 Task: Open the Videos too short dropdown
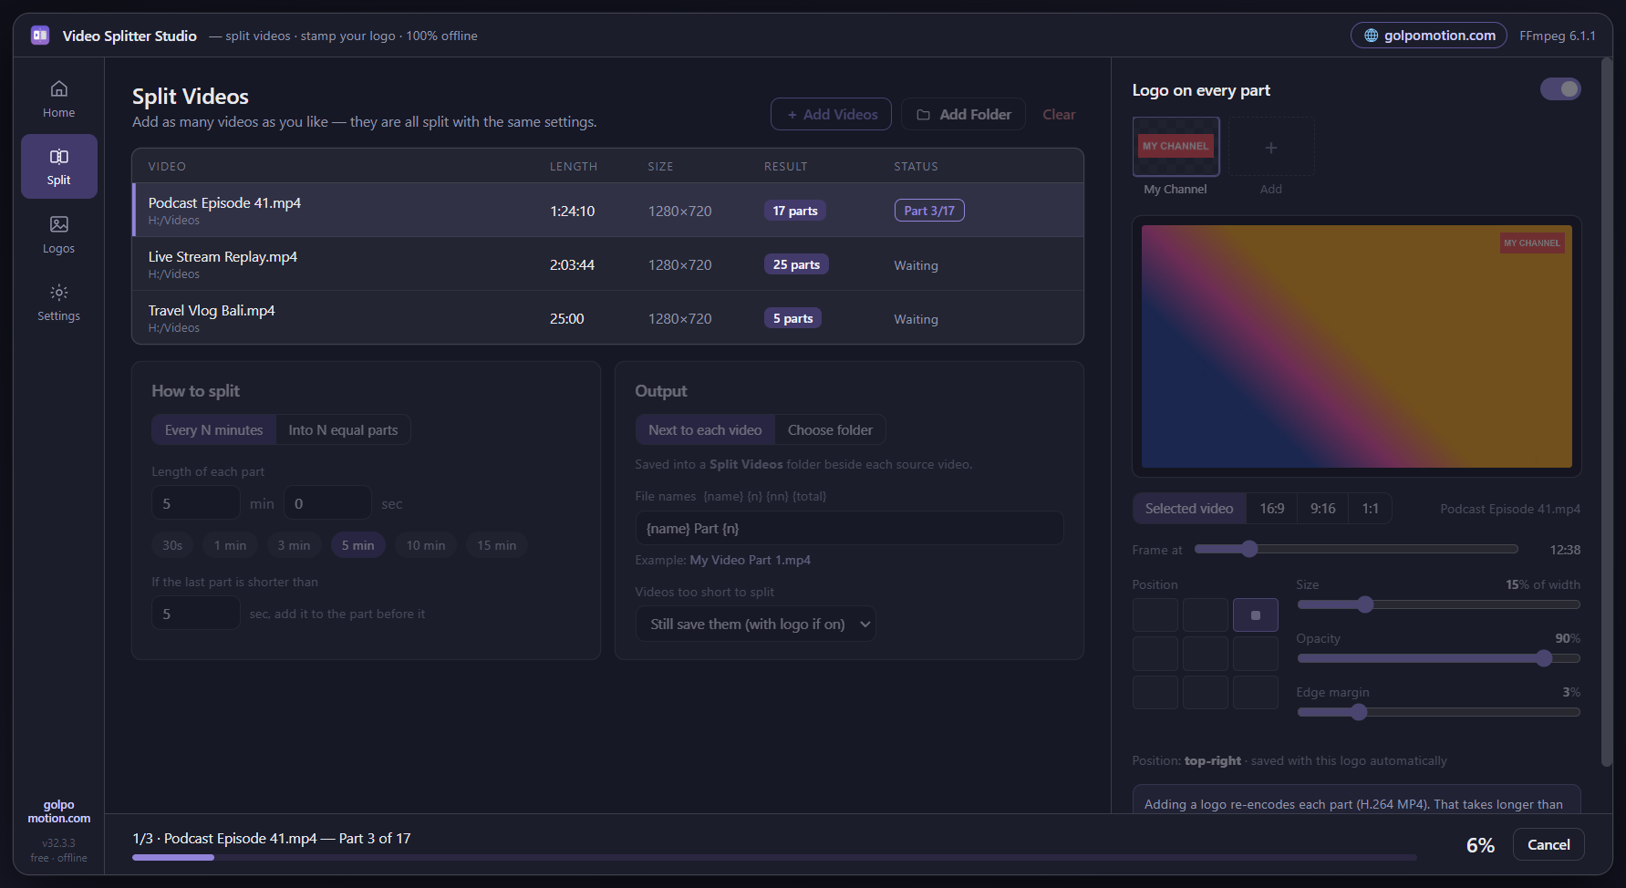[756, 625]
